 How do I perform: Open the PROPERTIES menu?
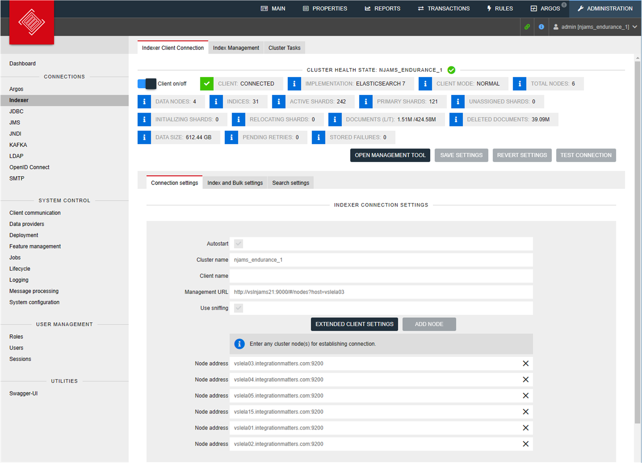pos(325,8)
